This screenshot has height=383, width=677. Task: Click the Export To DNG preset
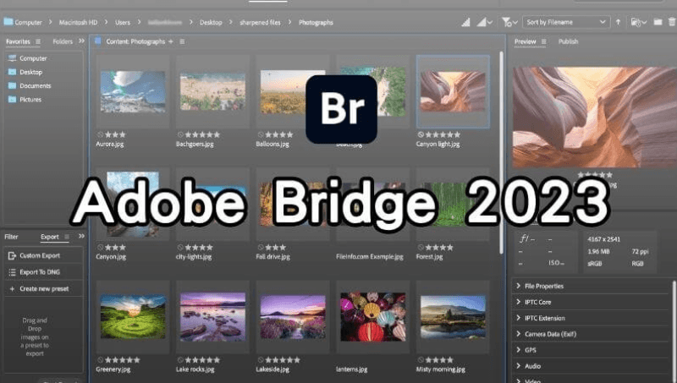pos(43,272)
